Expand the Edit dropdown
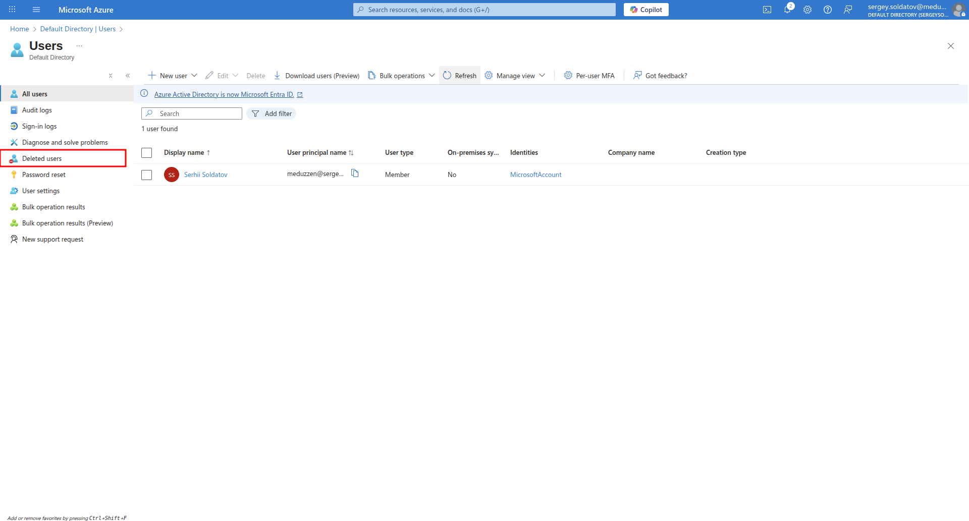The image size is (969, 521). click(x=236, y=76)
